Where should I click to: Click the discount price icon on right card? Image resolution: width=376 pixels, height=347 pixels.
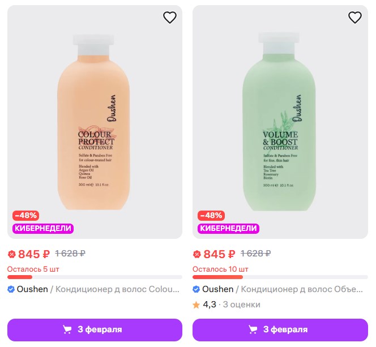(x=196, y=254)
